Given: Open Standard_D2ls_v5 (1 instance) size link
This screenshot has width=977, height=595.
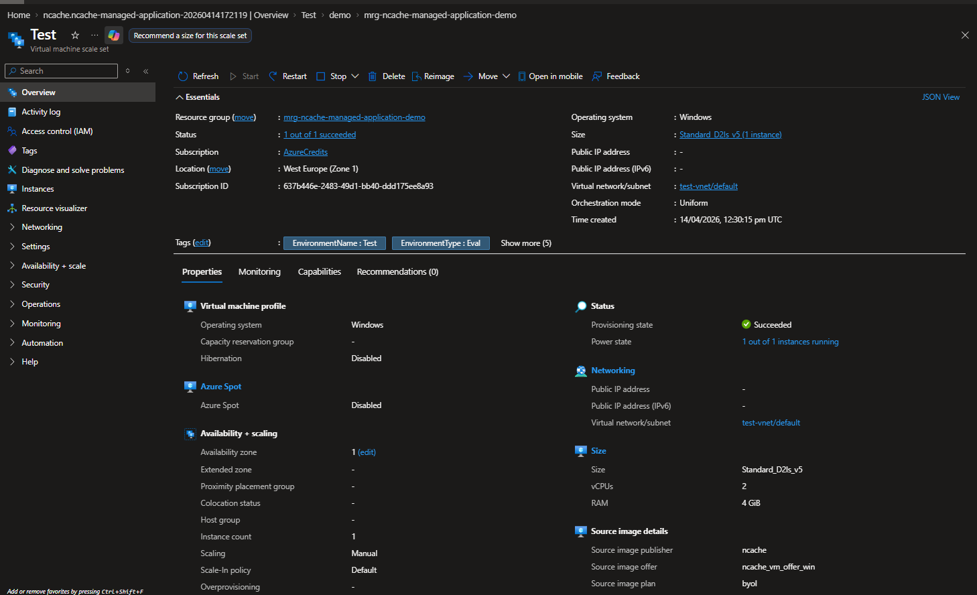Looking at the screenshot, I should (730, 135).
